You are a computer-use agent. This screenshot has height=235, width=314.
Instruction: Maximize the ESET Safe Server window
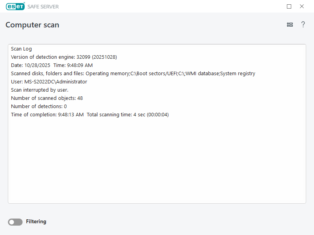[x=289, y=6]
